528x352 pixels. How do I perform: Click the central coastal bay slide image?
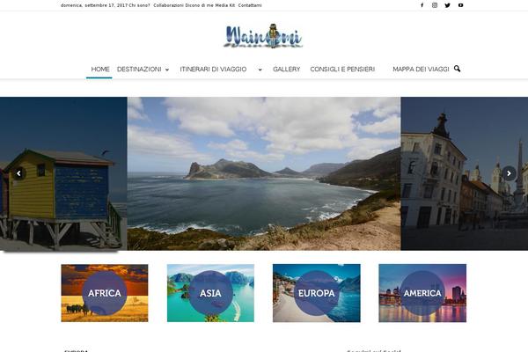click(x=264, y=173)
